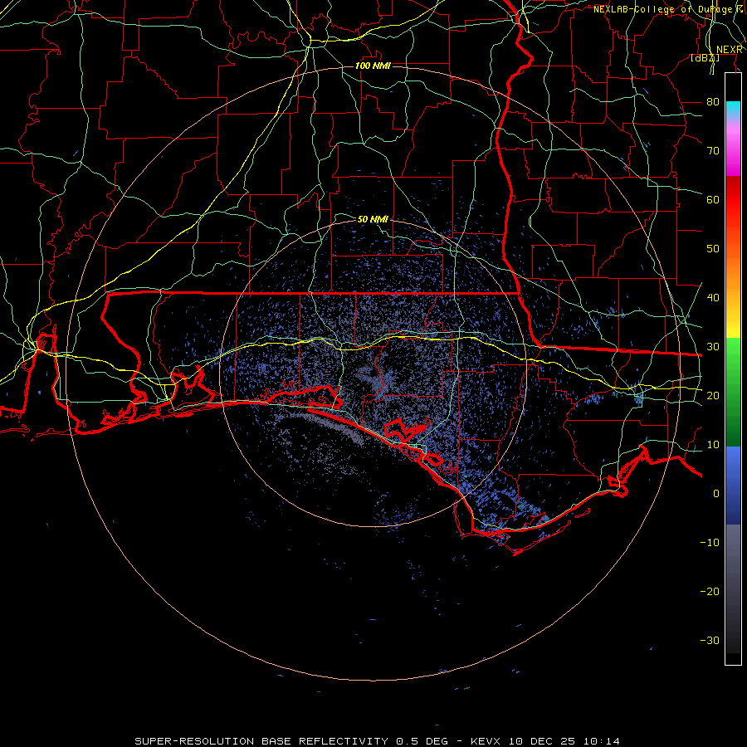Click the "80" value on the dBZ scale
Image resolution: width=747 pixels, height=747 pixels.
[713, 101]
